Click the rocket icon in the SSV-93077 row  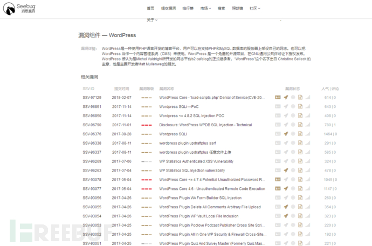pyautogui.click(x=286, y=188)
